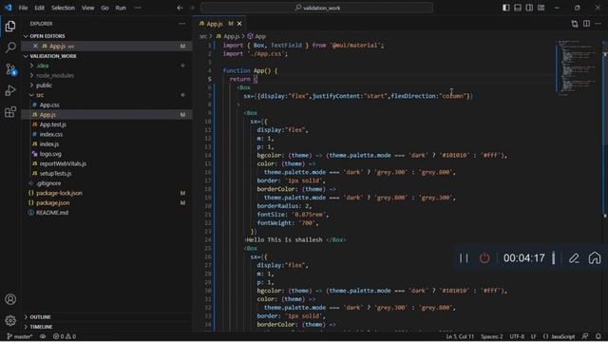The width and height of the screenshot is (608, 342).
Task: Open the Go menu
Action: point(104,8)
